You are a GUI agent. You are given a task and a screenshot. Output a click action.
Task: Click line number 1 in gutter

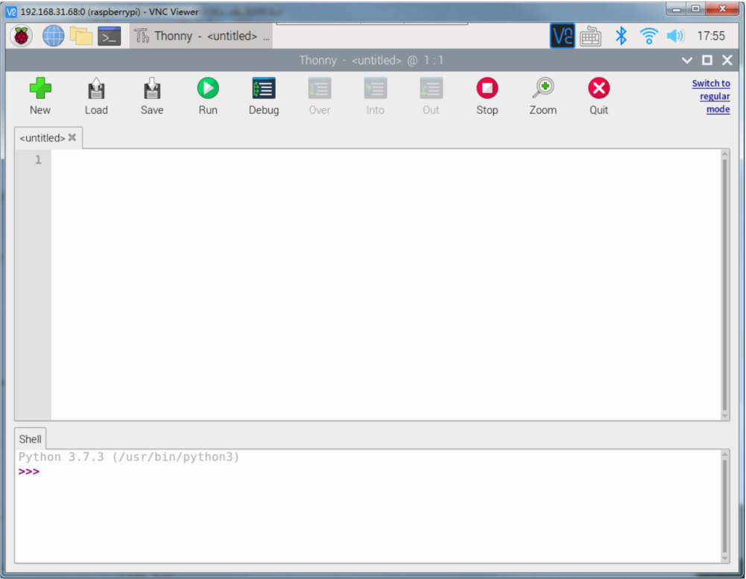(38, 160)
